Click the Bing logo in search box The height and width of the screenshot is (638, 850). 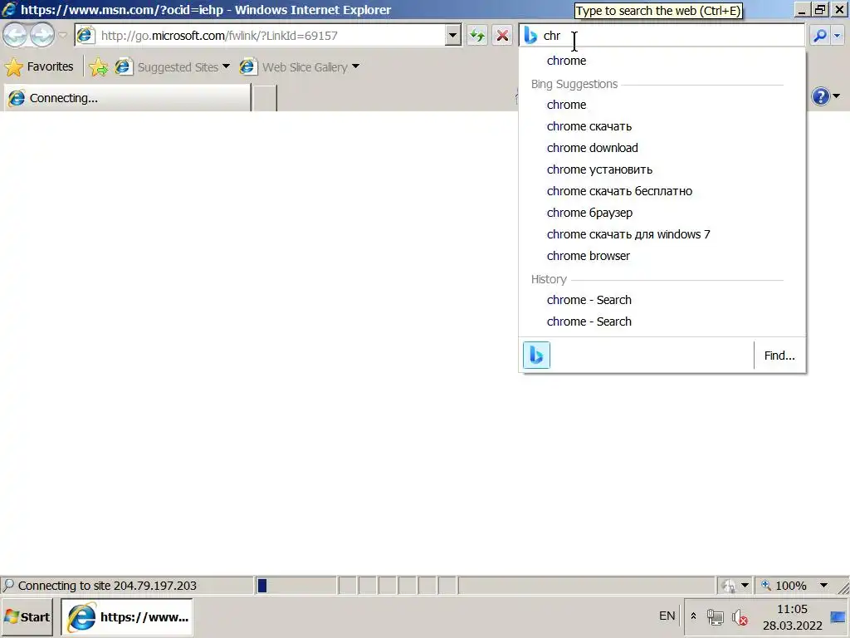click(x=530, y=36)
